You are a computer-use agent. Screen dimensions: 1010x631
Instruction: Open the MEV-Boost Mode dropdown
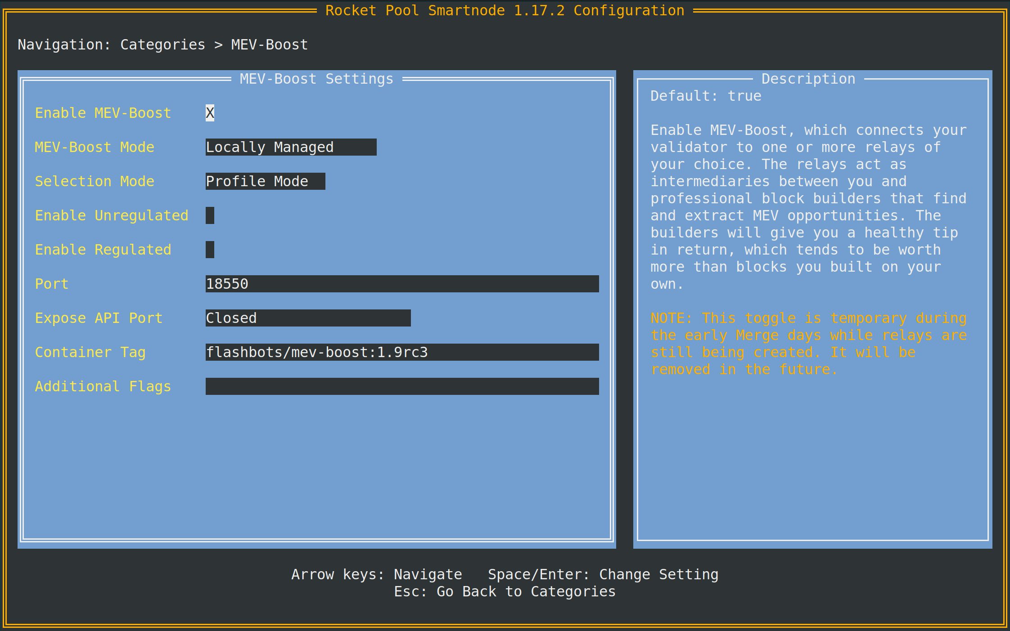click(x=291, y=147)
